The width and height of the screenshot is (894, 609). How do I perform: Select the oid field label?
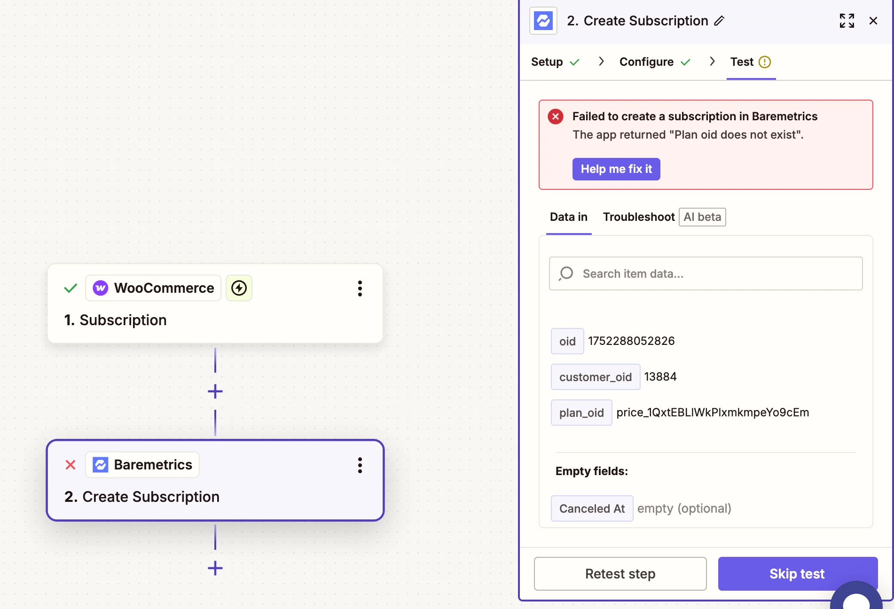point(567,341)
